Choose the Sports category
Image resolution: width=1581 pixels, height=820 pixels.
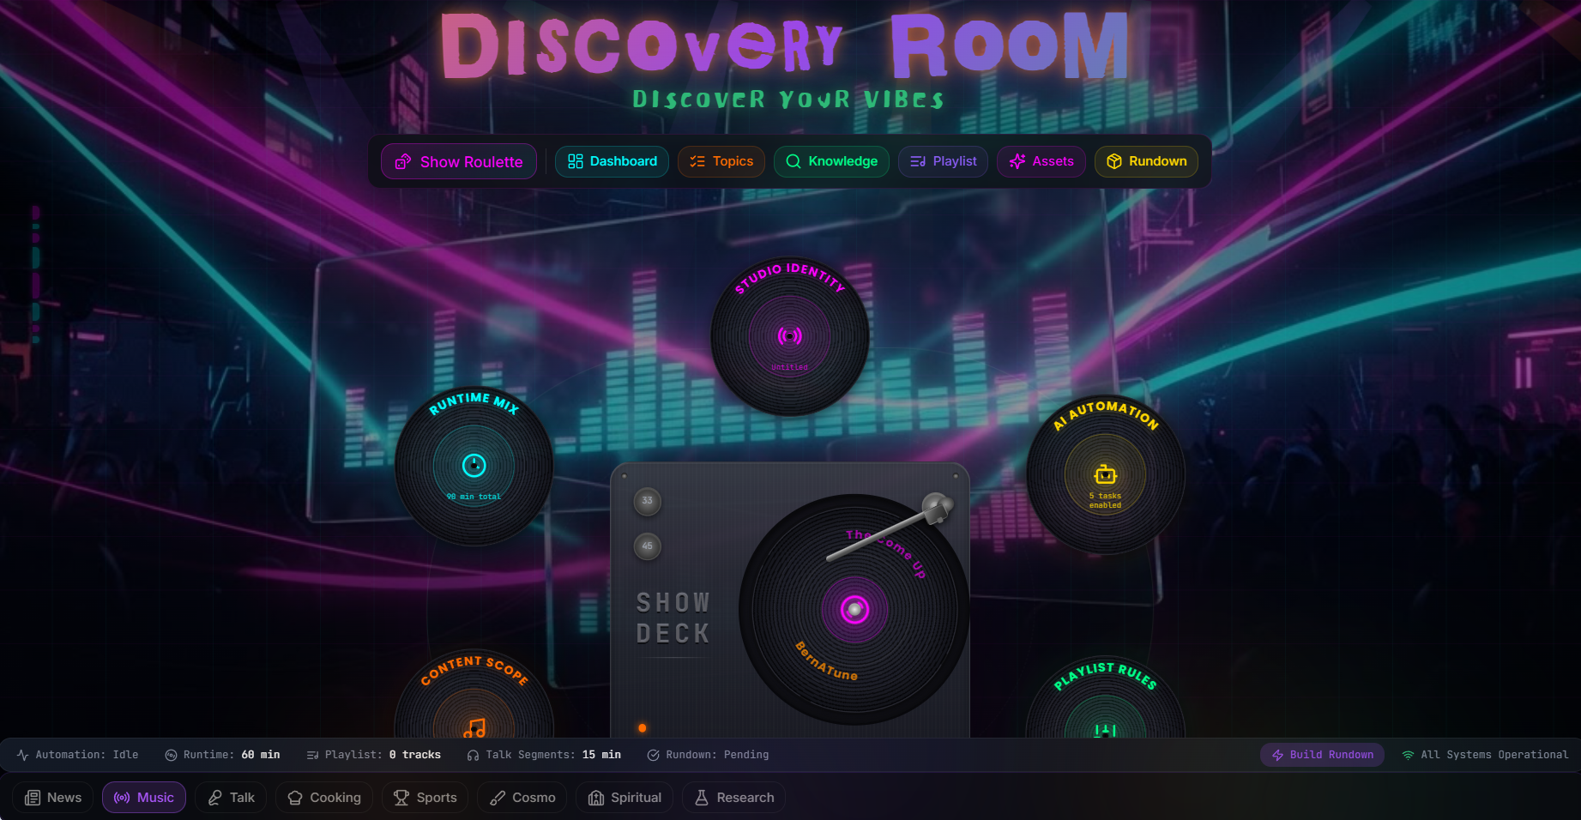425,798
